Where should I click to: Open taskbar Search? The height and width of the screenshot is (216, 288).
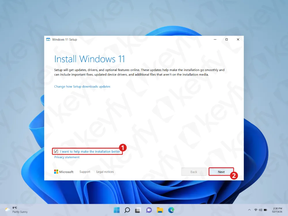click(127, 210)
